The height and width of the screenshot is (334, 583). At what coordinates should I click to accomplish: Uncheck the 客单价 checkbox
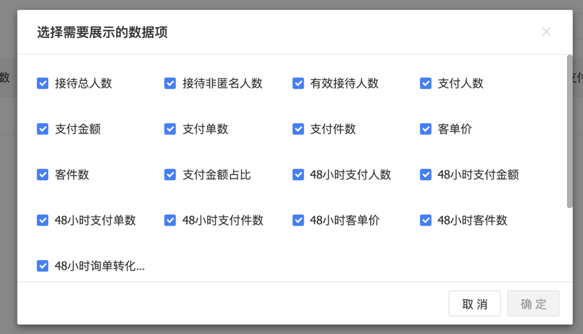point(426,129)
